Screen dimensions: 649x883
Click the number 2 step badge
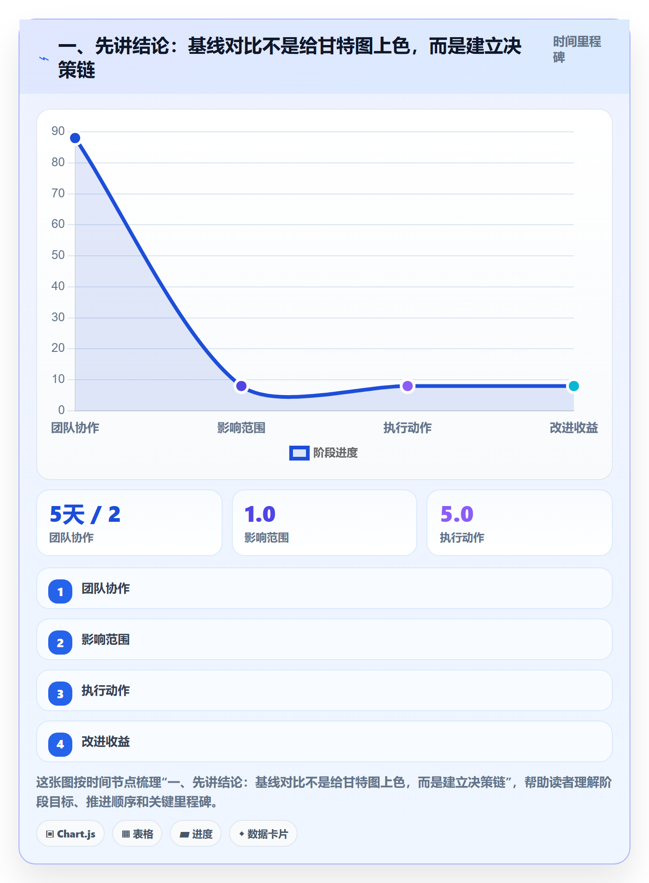[x=60, y=643]
